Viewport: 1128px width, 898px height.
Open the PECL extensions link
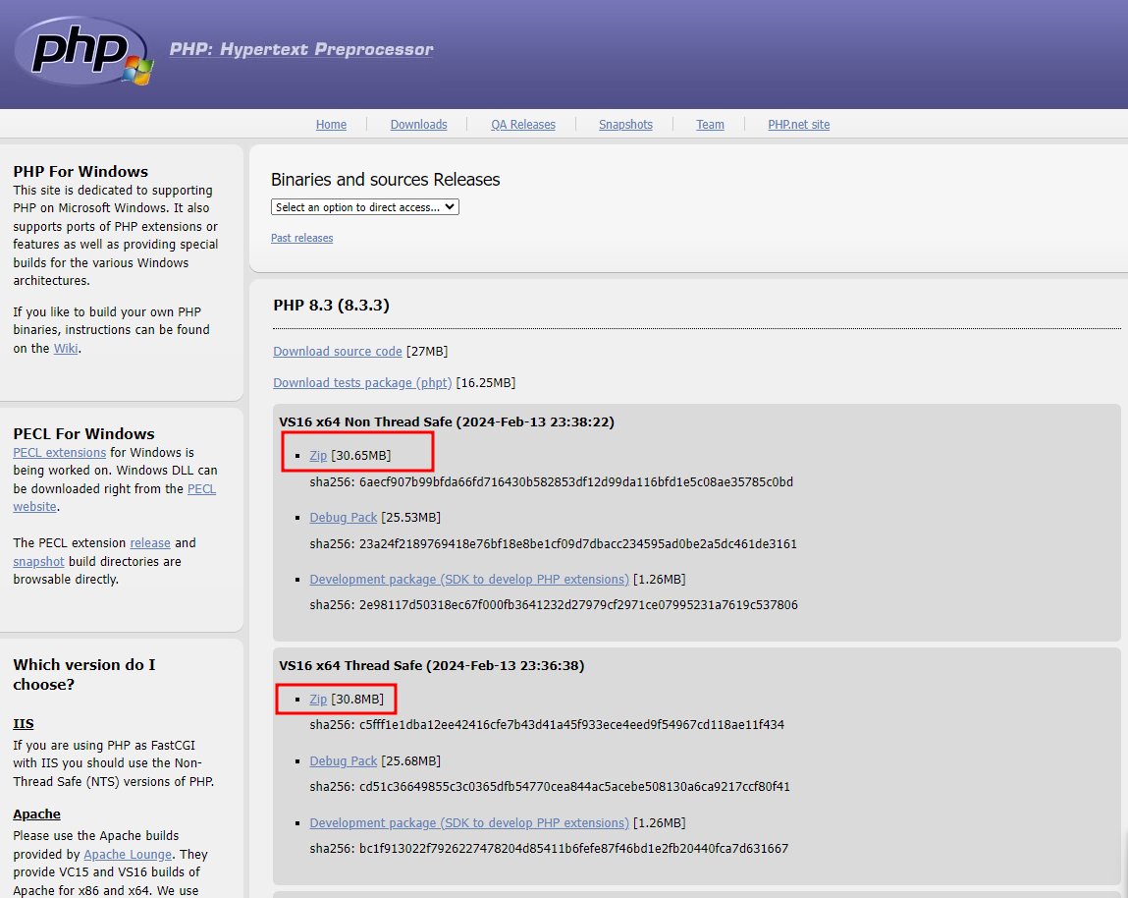click(59, 453)
